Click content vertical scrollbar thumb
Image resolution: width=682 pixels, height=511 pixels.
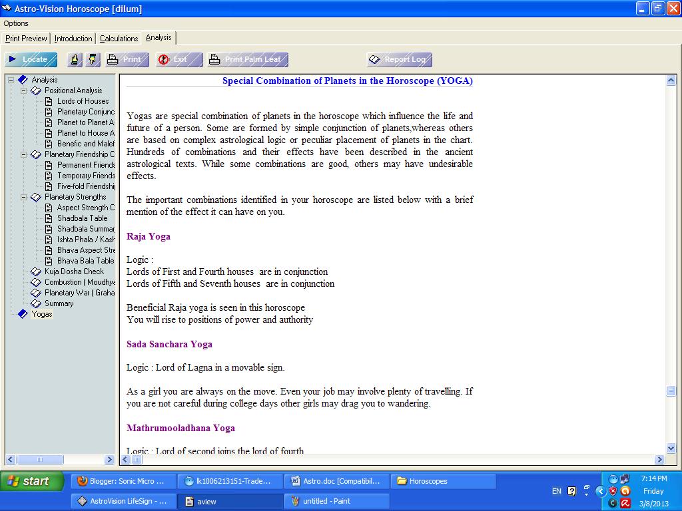coord(671,391)
